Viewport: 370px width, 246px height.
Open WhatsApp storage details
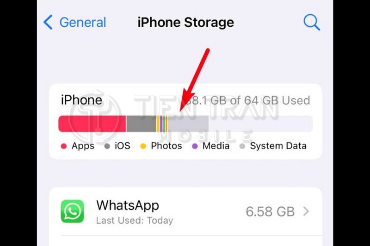coord(185,211)
